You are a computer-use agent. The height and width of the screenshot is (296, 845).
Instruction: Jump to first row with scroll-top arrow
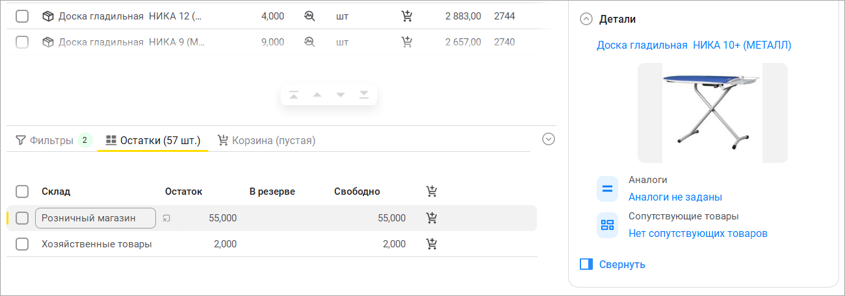tap(294, 95)
